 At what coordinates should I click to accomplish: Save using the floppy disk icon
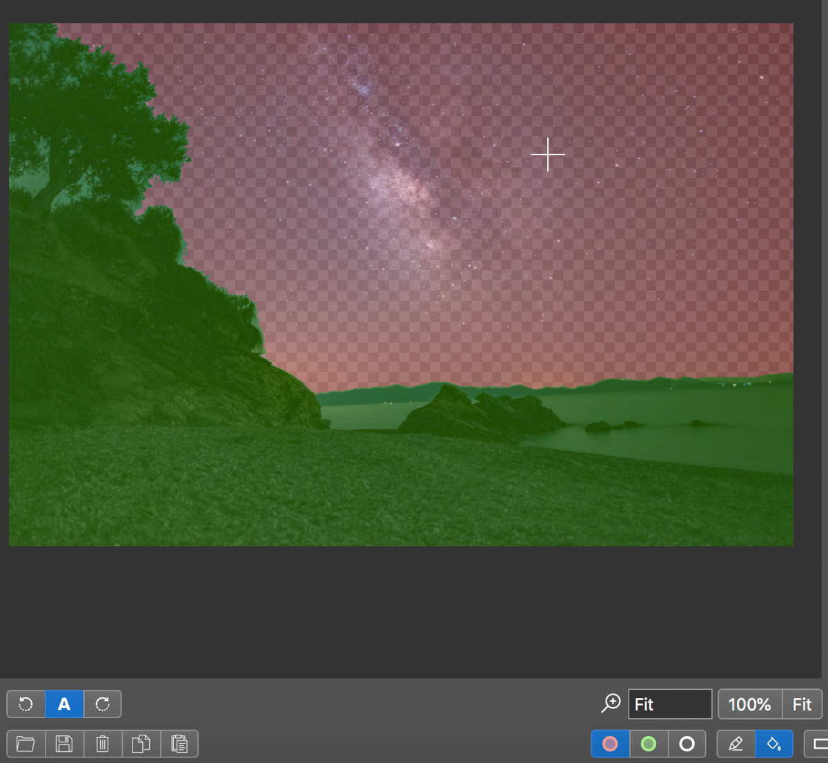point(64,744)
